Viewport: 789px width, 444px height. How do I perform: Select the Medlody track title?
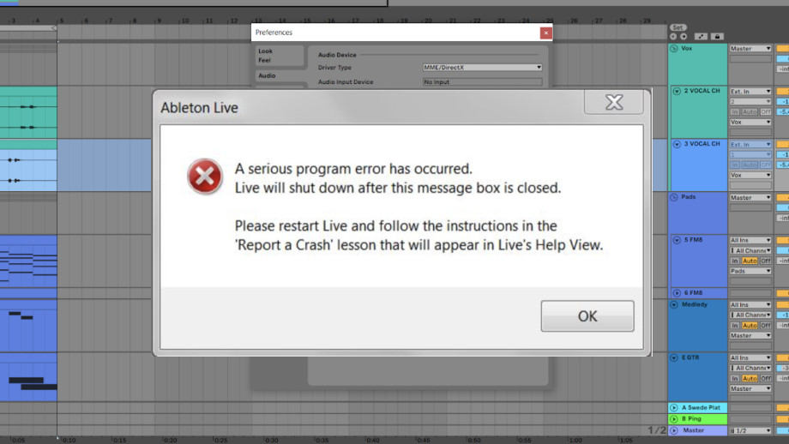695,305
